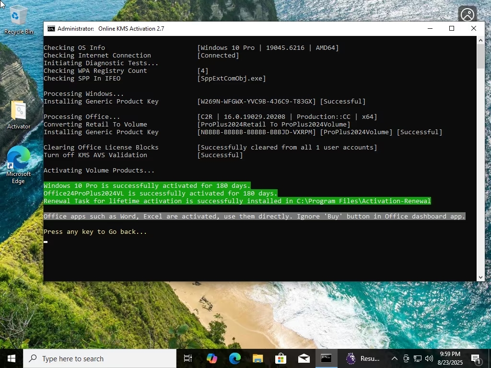Click the Meet Now tray icon
This screenshot has width=491, height=368.
(x=406, y=358)
